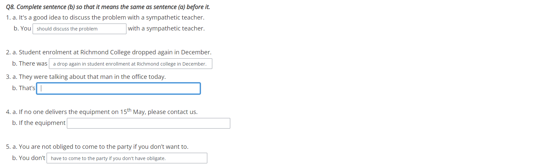Click the 'You don't' answer field
The width and height of the screenshot is (554, 167).
coord(127,158)
